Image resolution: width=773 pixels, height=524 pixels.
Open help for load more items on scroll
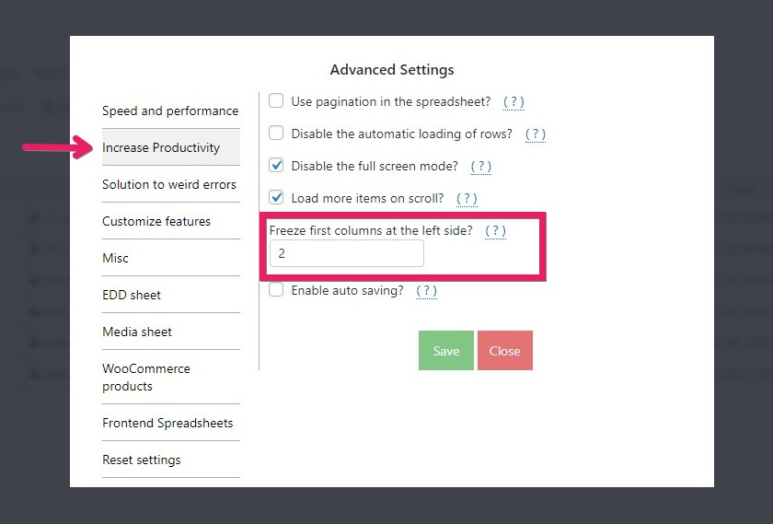[467, 199]
